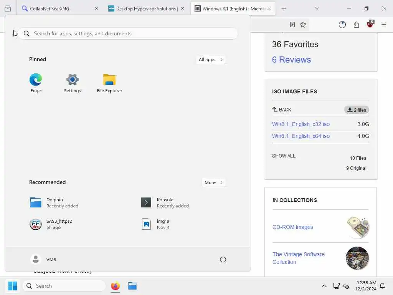Click the 2 files download button
This screenshot has height=295, width=393.
point(357,110)
